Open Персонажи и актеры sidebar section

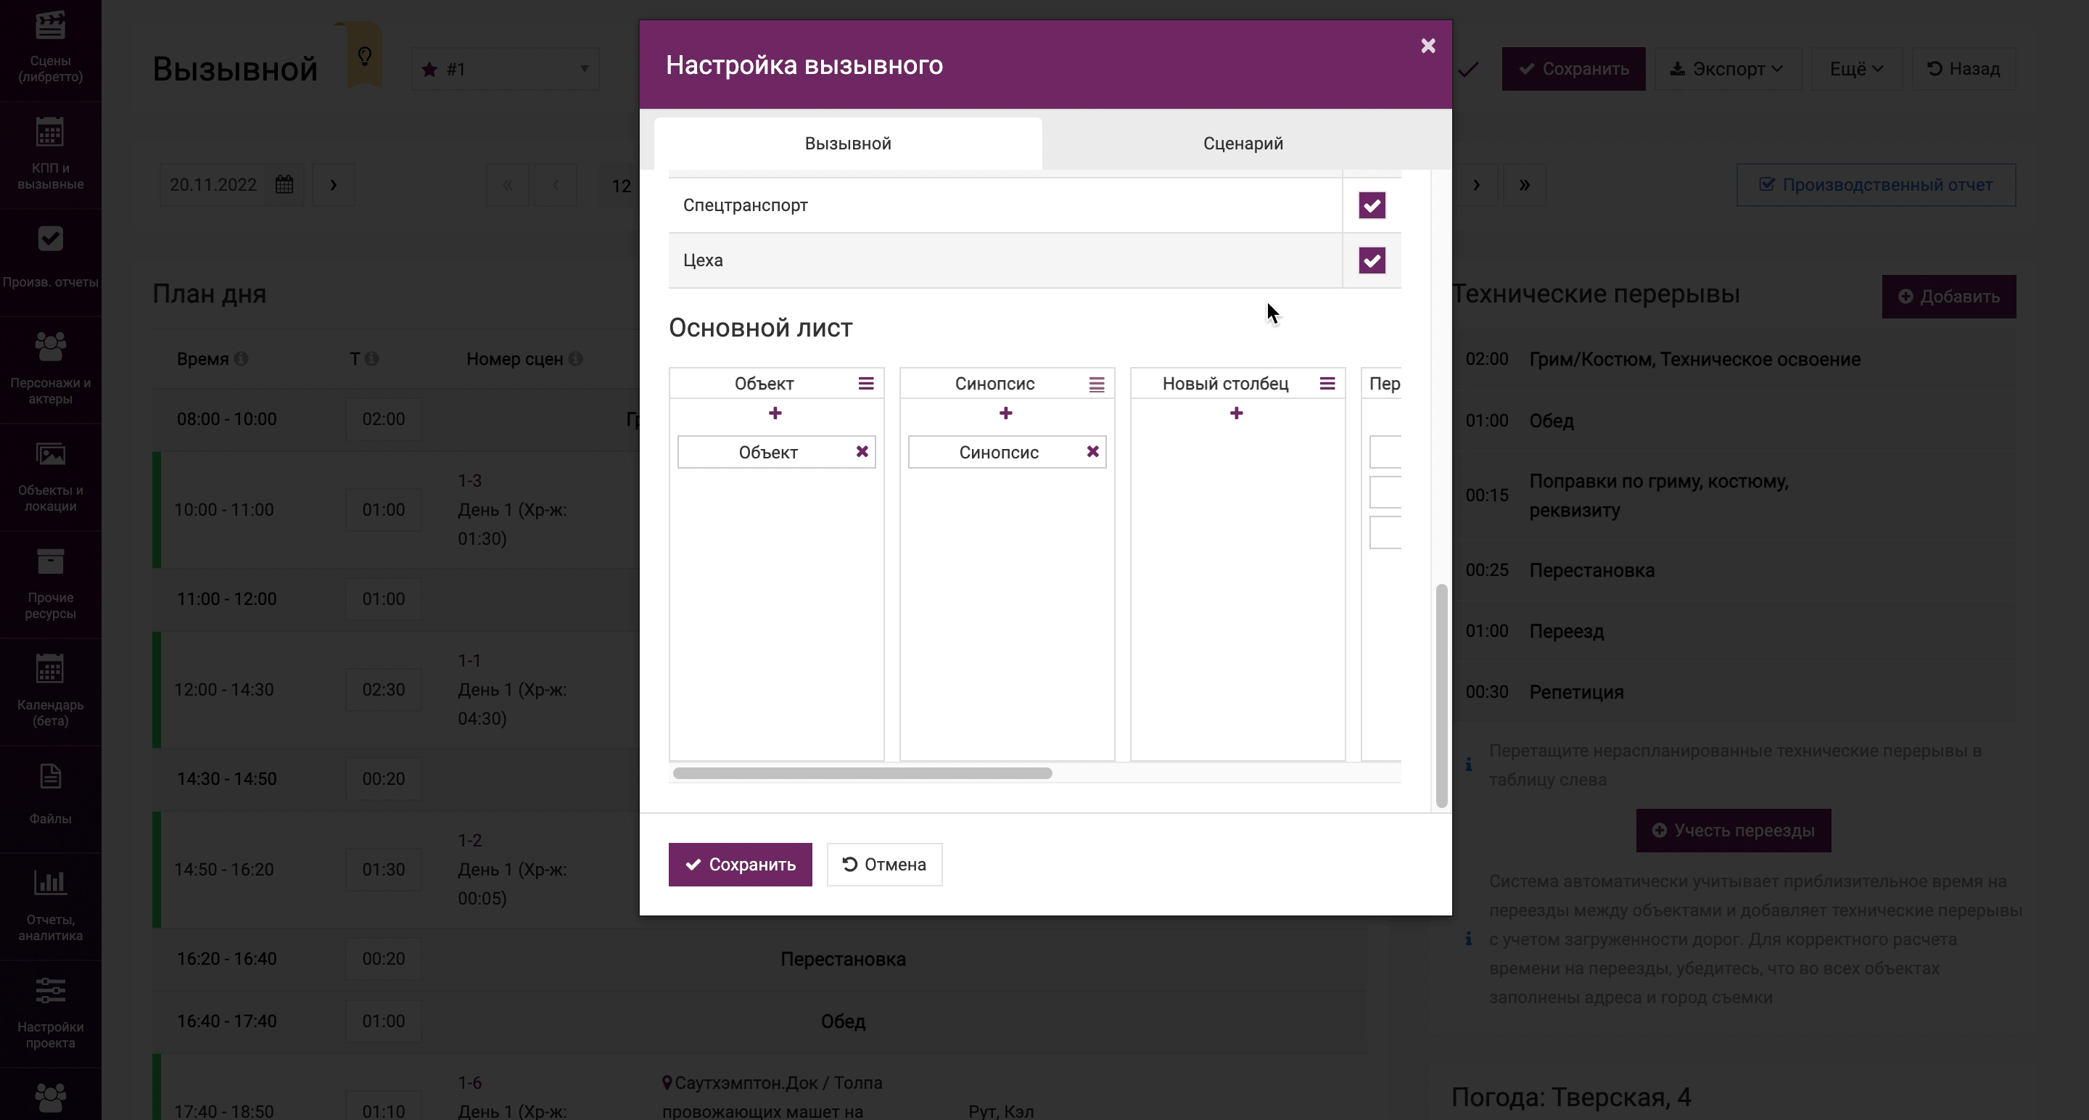[x=50, y=369]
